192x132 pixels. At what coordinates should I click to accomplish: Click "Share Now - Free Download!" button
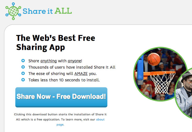tap(61, 97)
